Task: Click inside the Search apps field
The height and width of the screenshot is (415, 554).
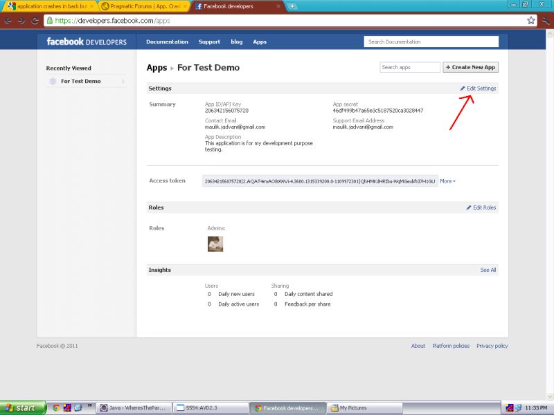Action: point(411,67)
